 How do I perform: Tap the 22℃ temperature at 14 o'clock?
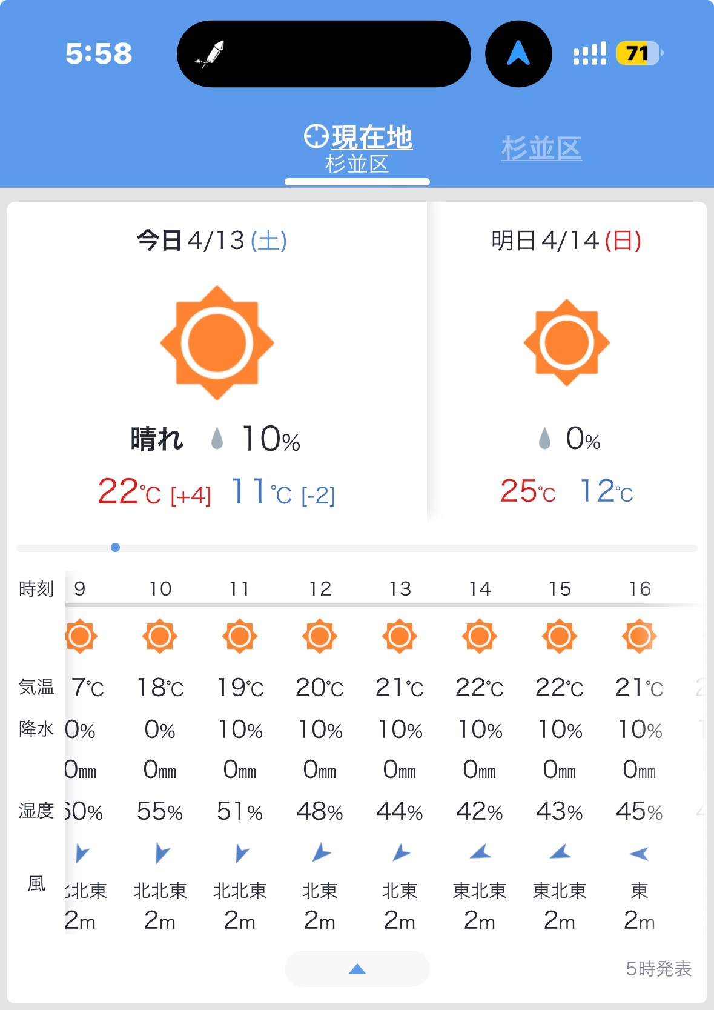(480, 688)
